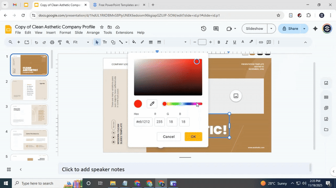Open the Fit zoom dropdown
The width and height of the screenshot is (336, 188).
(81, 42)
